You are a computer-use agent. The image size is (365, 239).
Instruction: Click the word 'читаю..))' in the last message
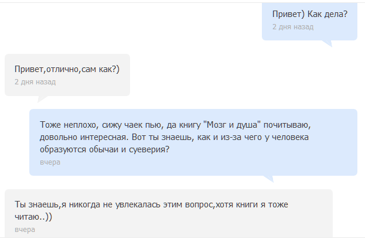coord(33,217)
